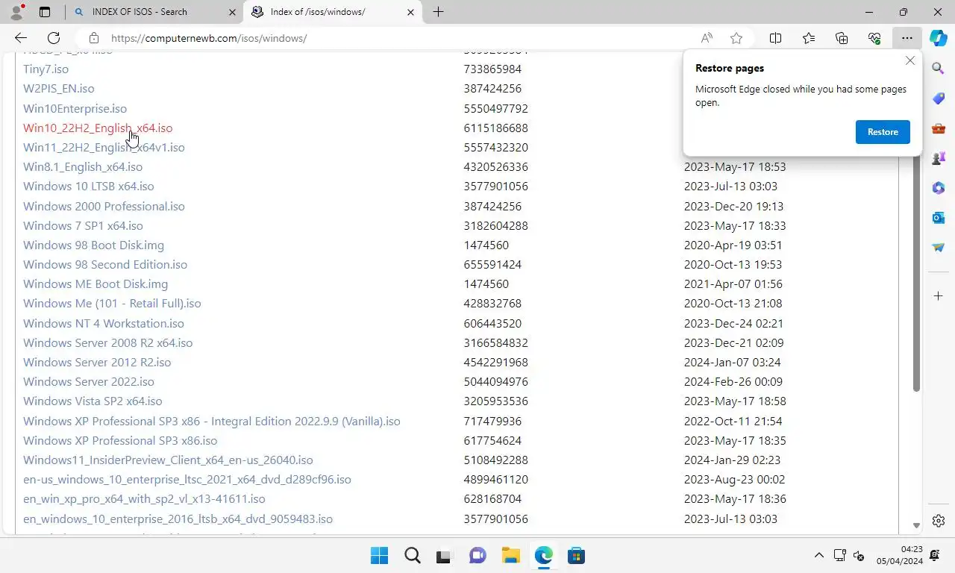Open sidebar settings gear

939,521
